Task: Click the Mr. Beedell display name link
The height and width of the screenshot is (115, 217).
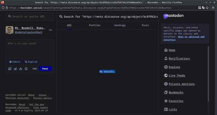Action: (30, 28)
